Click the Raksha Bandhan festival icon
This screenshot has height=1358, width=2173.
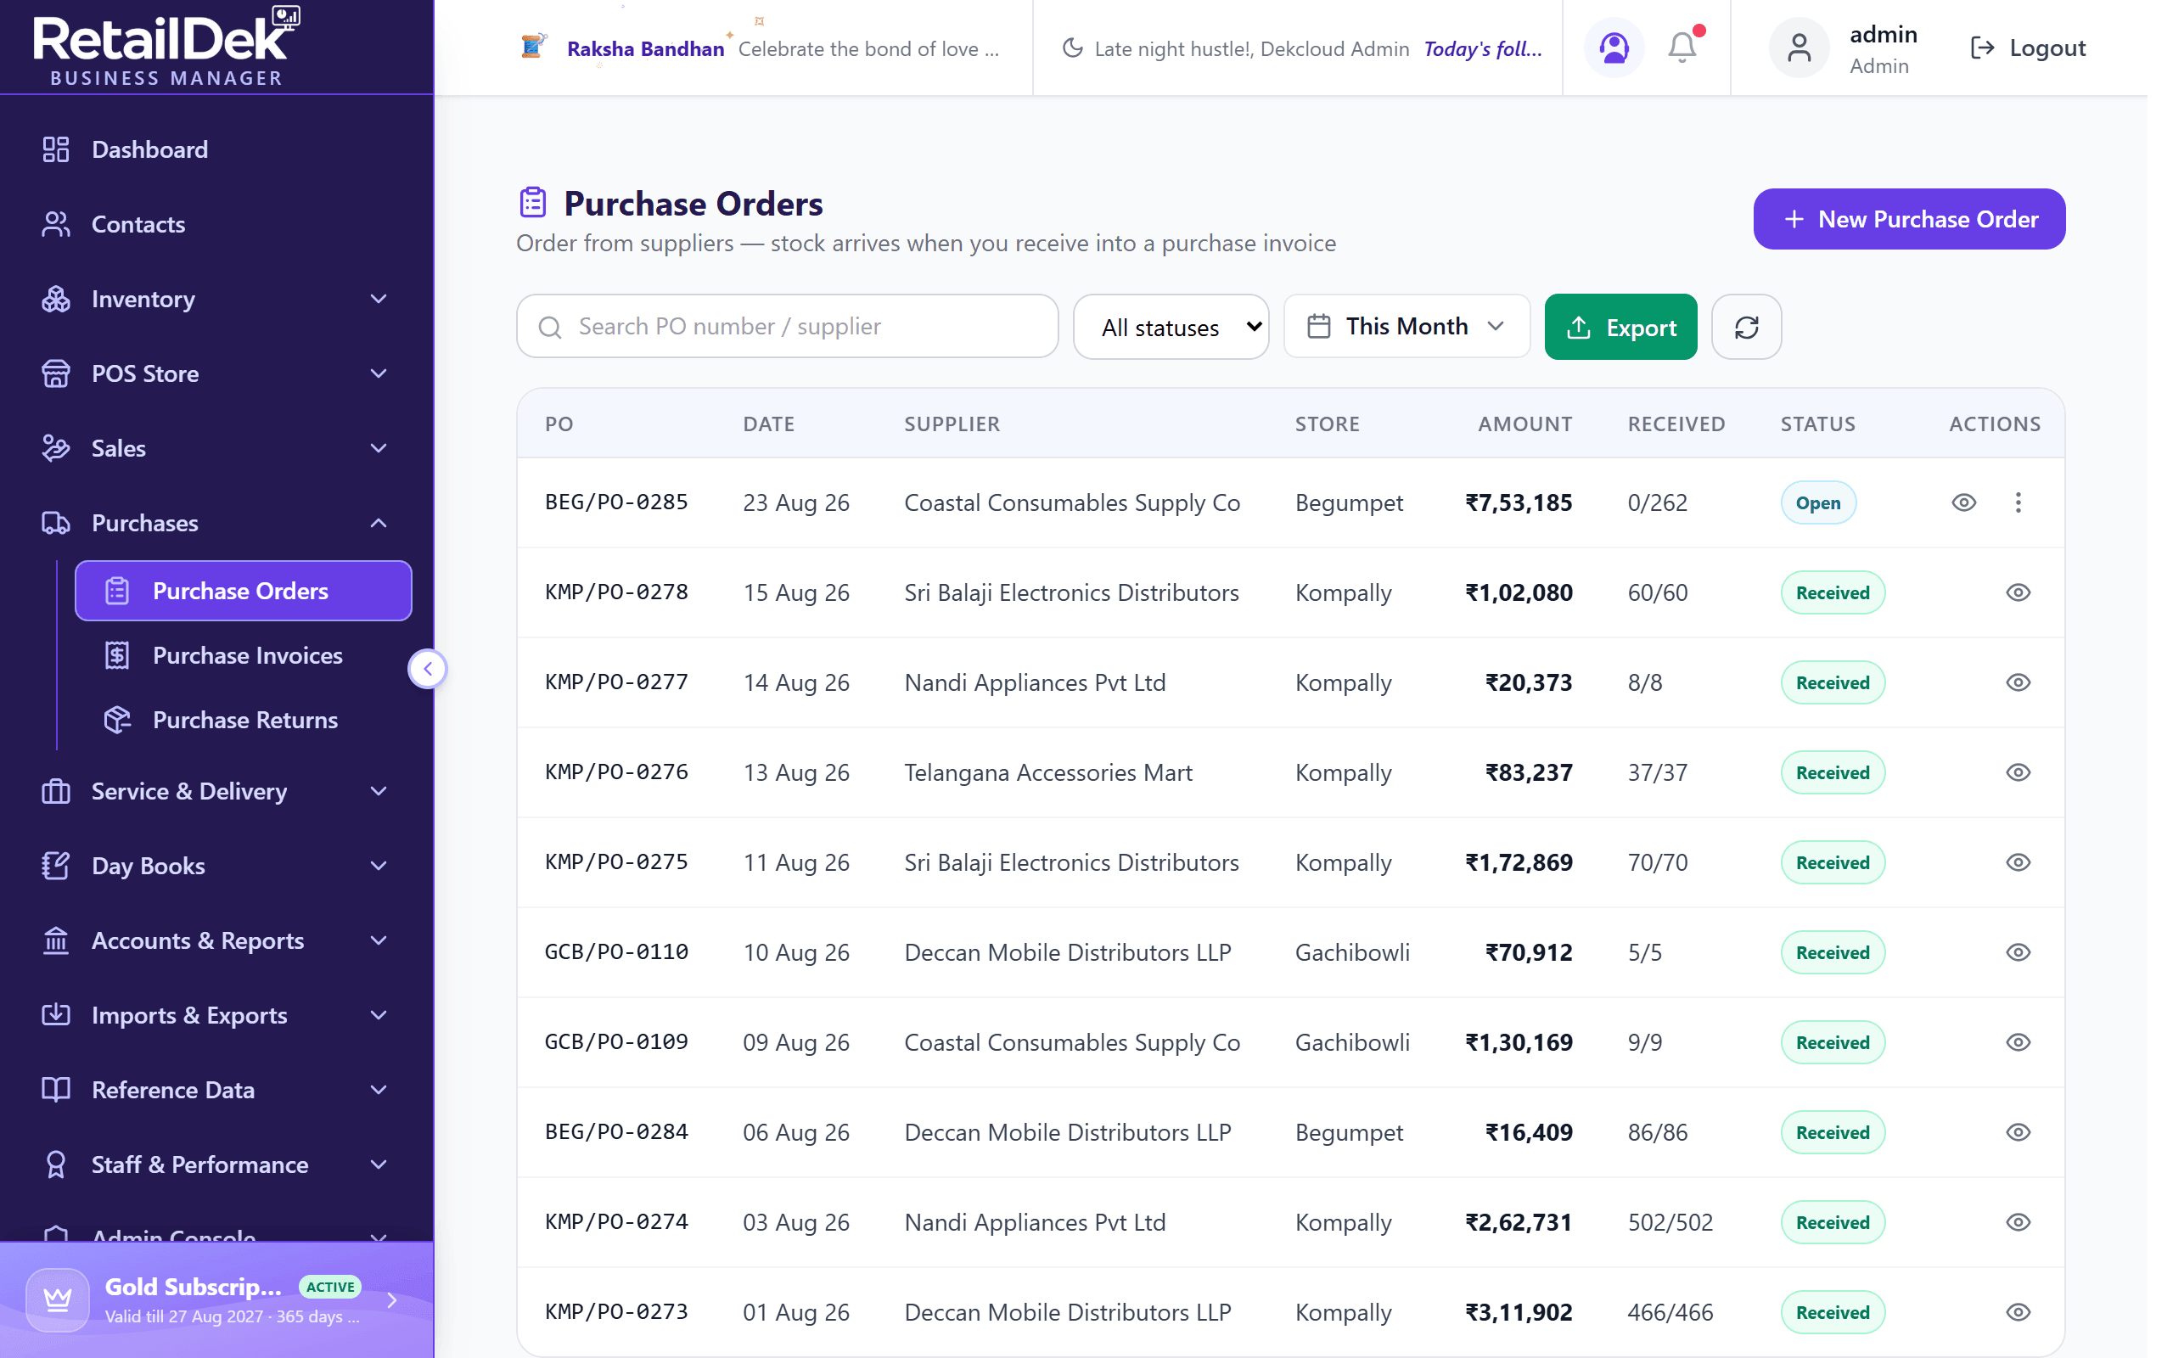click(533, 46)
